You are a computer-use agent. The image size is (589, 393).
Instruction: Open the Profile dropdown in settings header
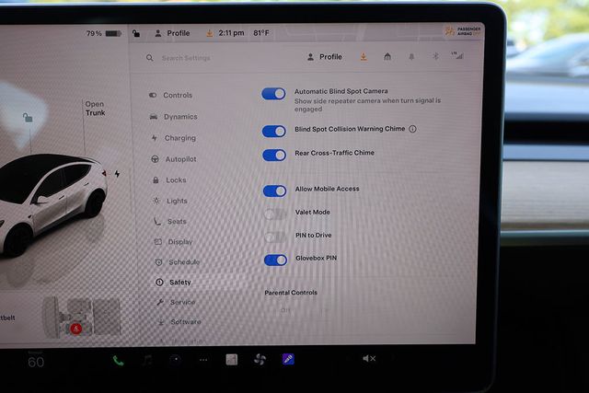tap(324, 57)
